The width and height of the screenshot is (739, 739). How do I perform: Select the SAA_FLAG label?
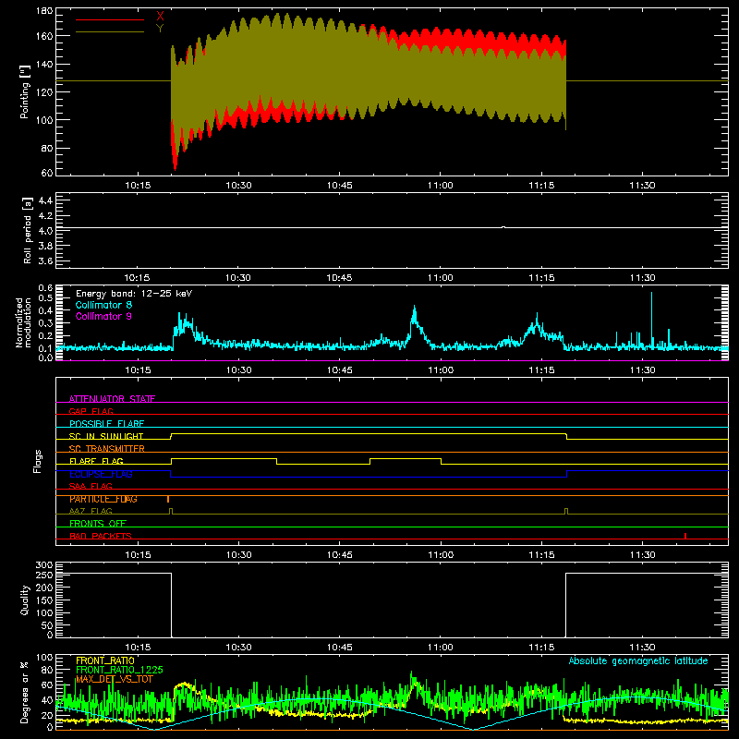[x=91, y=486]
